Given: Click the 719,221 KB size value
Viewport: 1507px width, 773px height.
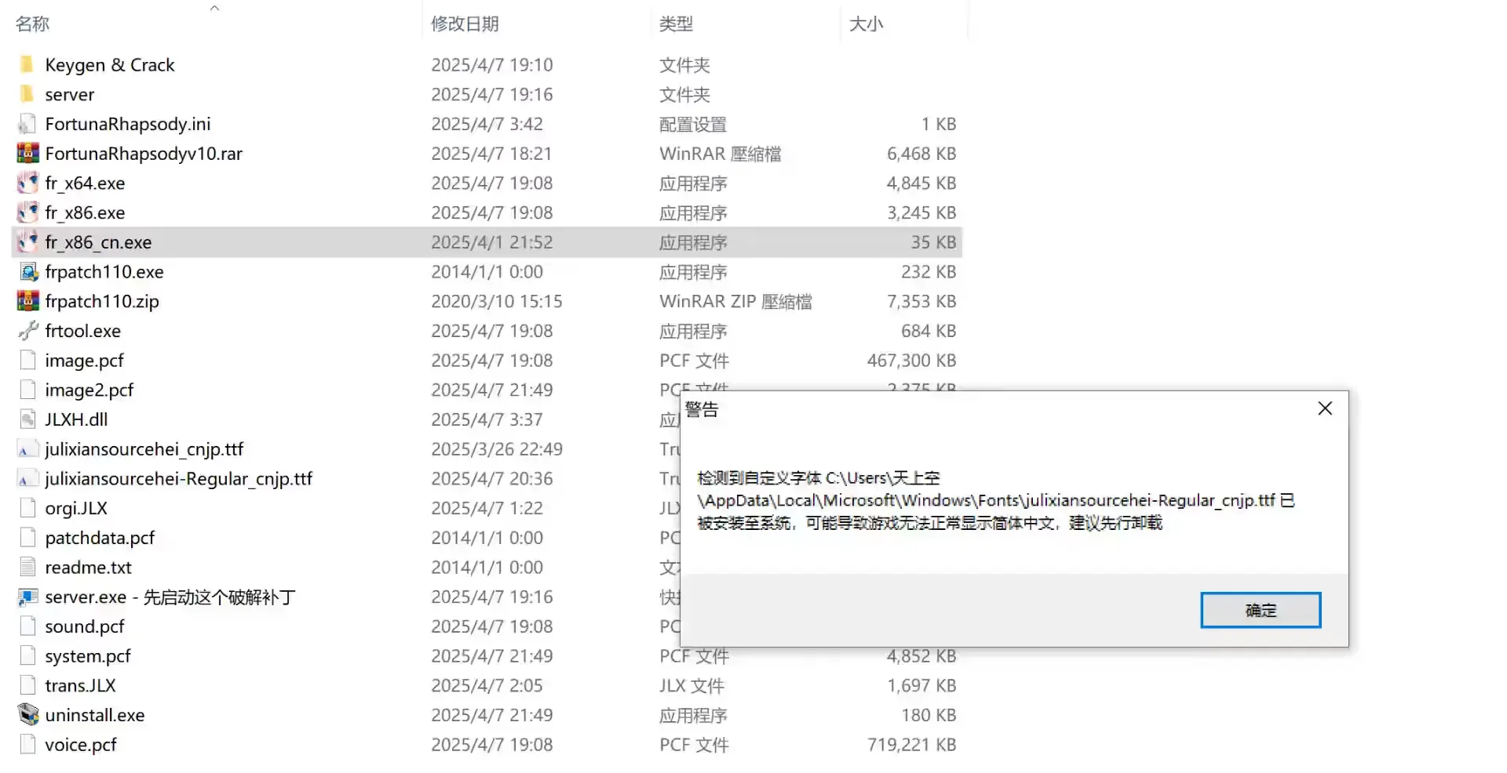Looking at the screenshot, I should click(911, 745).
